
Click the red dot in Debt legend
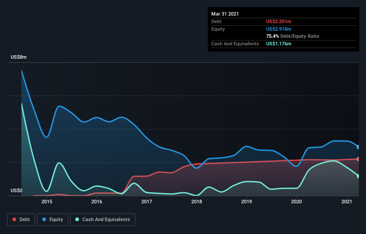14,220
